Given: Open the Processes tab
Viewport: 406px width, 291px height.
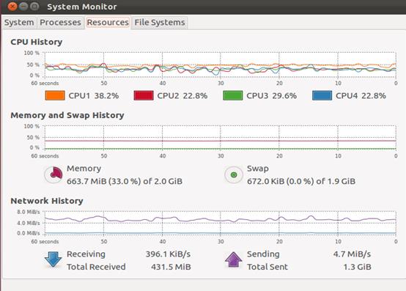Looking at the screenshot, I should (x=60, y=23).
